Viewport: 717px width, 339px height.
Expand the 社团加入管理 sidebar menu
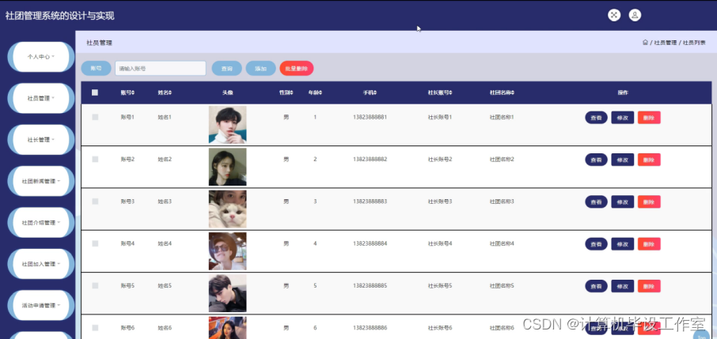pos(40,264)
